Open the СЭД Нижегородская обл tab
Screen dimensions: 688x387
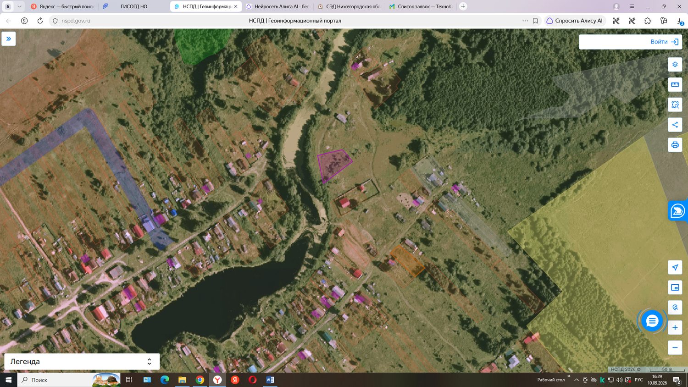[x=349, y=6]
